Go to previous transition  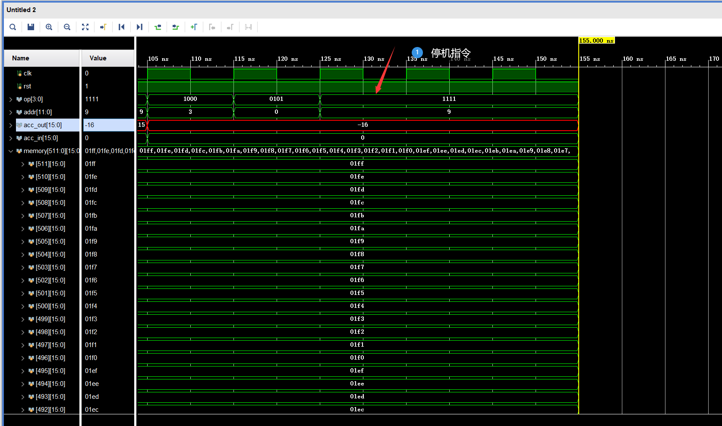[158, 27]
